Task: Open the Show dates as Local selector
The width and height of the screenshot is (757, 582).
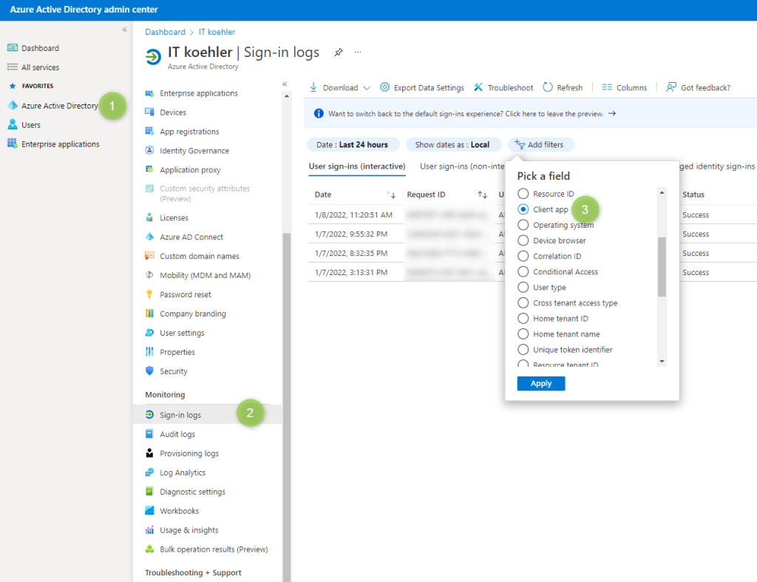Action: coord(453,144)
